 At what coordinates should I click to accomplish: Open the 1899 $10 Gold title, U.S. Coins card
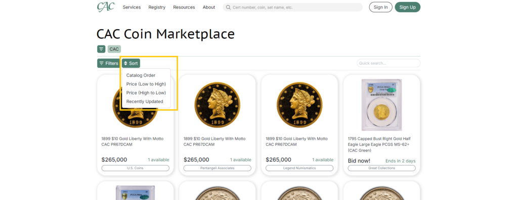click(133, 141)
